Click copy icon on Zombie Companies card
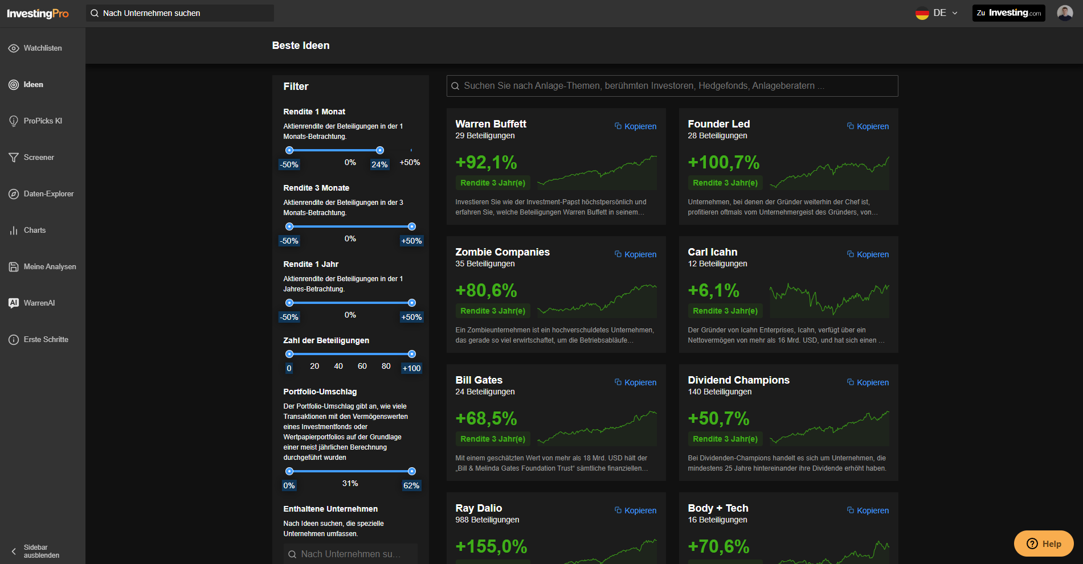 618,254
